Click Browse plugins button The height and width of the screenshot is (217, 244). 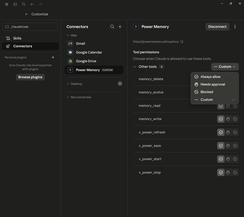click(x=30, y=77)
